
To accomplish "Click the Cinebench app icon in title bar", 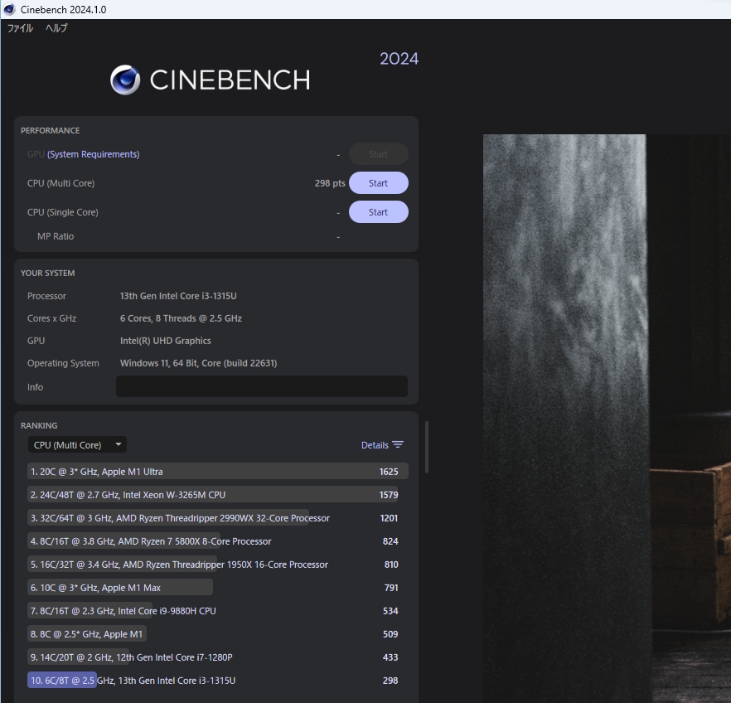I will pos(9,9).
